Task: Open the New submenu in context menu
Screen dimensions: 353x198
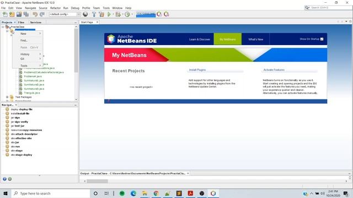Action: click(x=28, y=34)
